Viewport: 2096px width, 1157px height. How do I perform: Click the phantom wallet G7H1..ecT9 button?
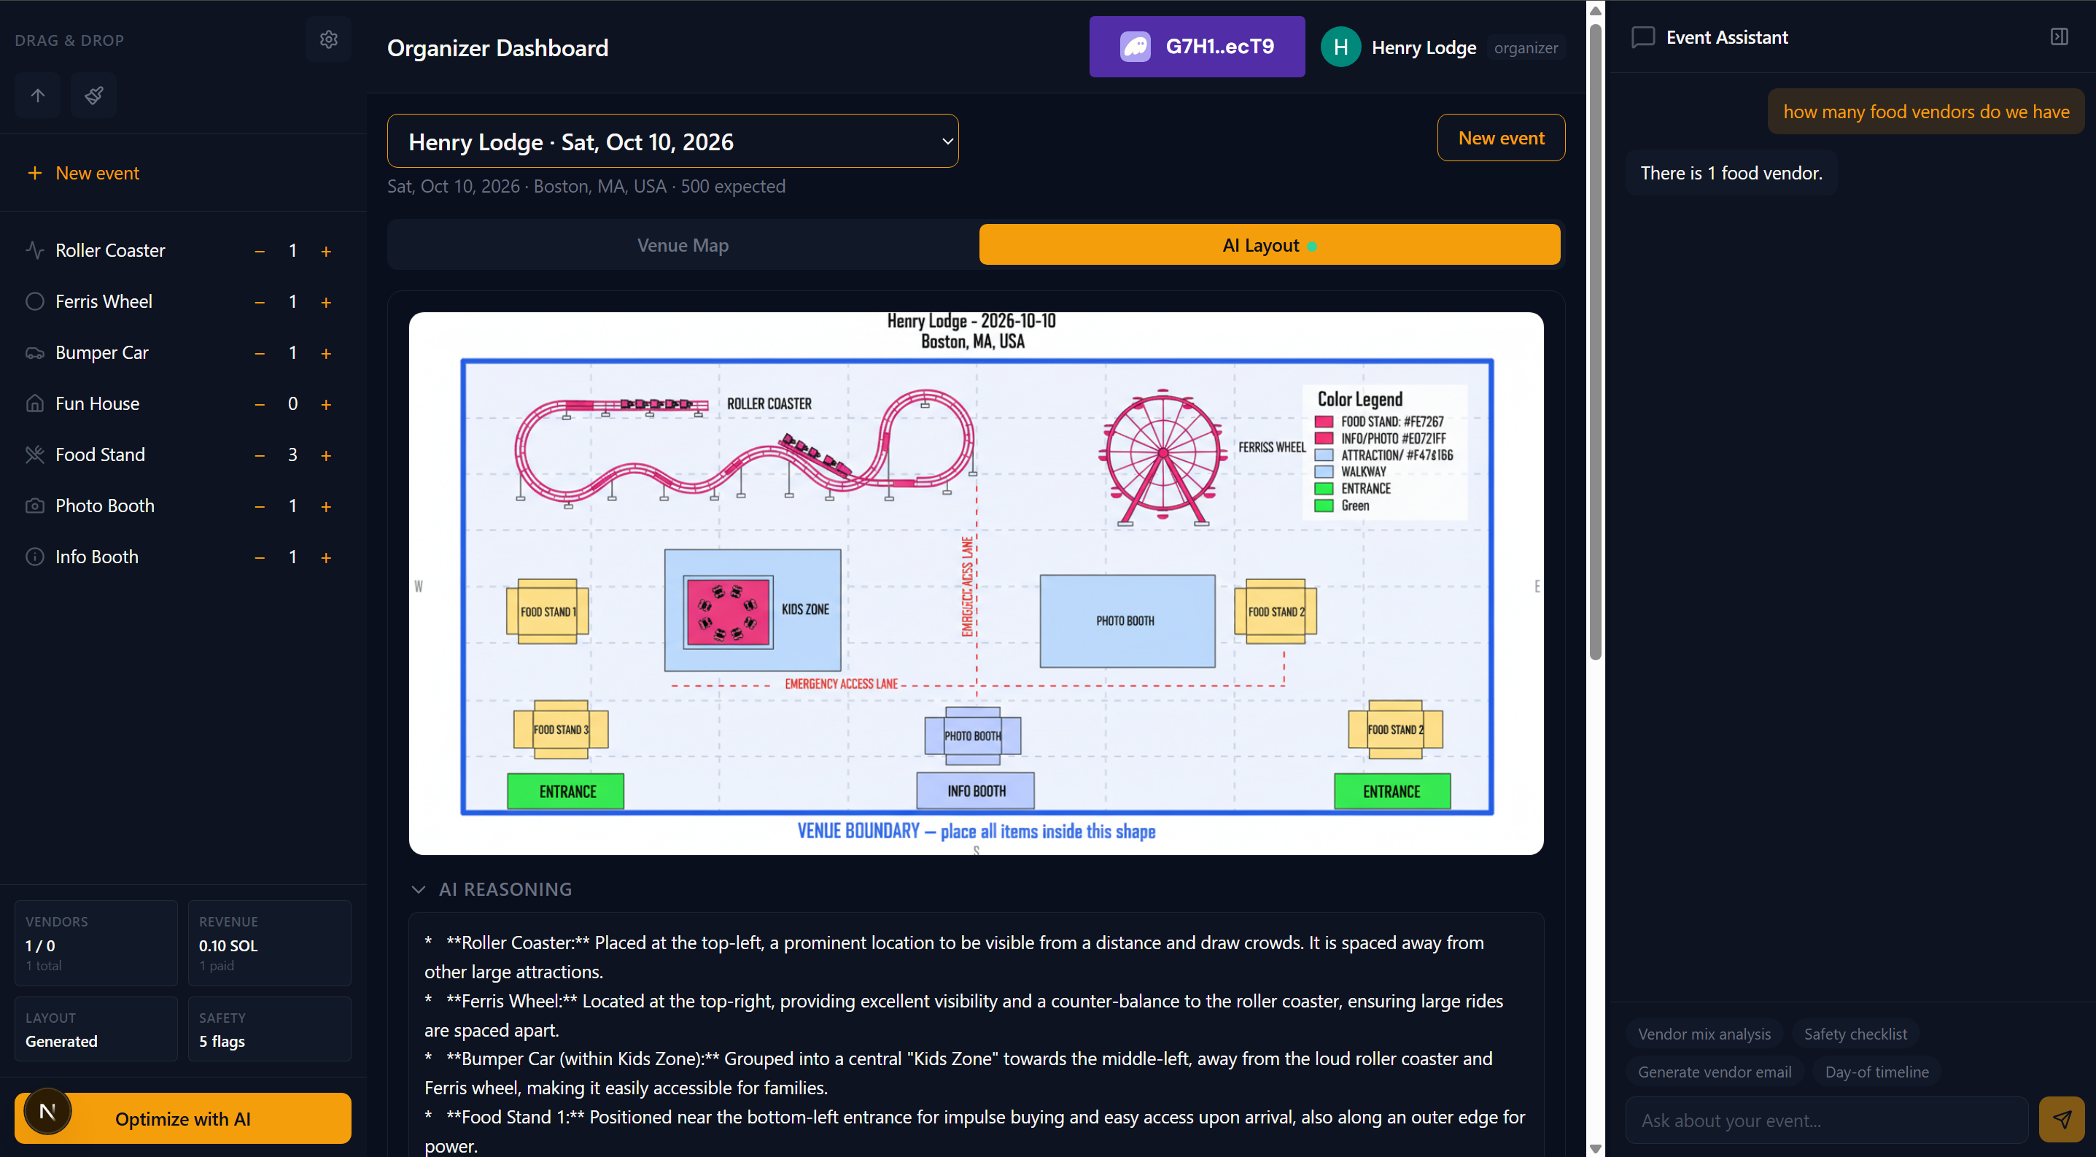pyautogui.click(x=1196, y=47)
